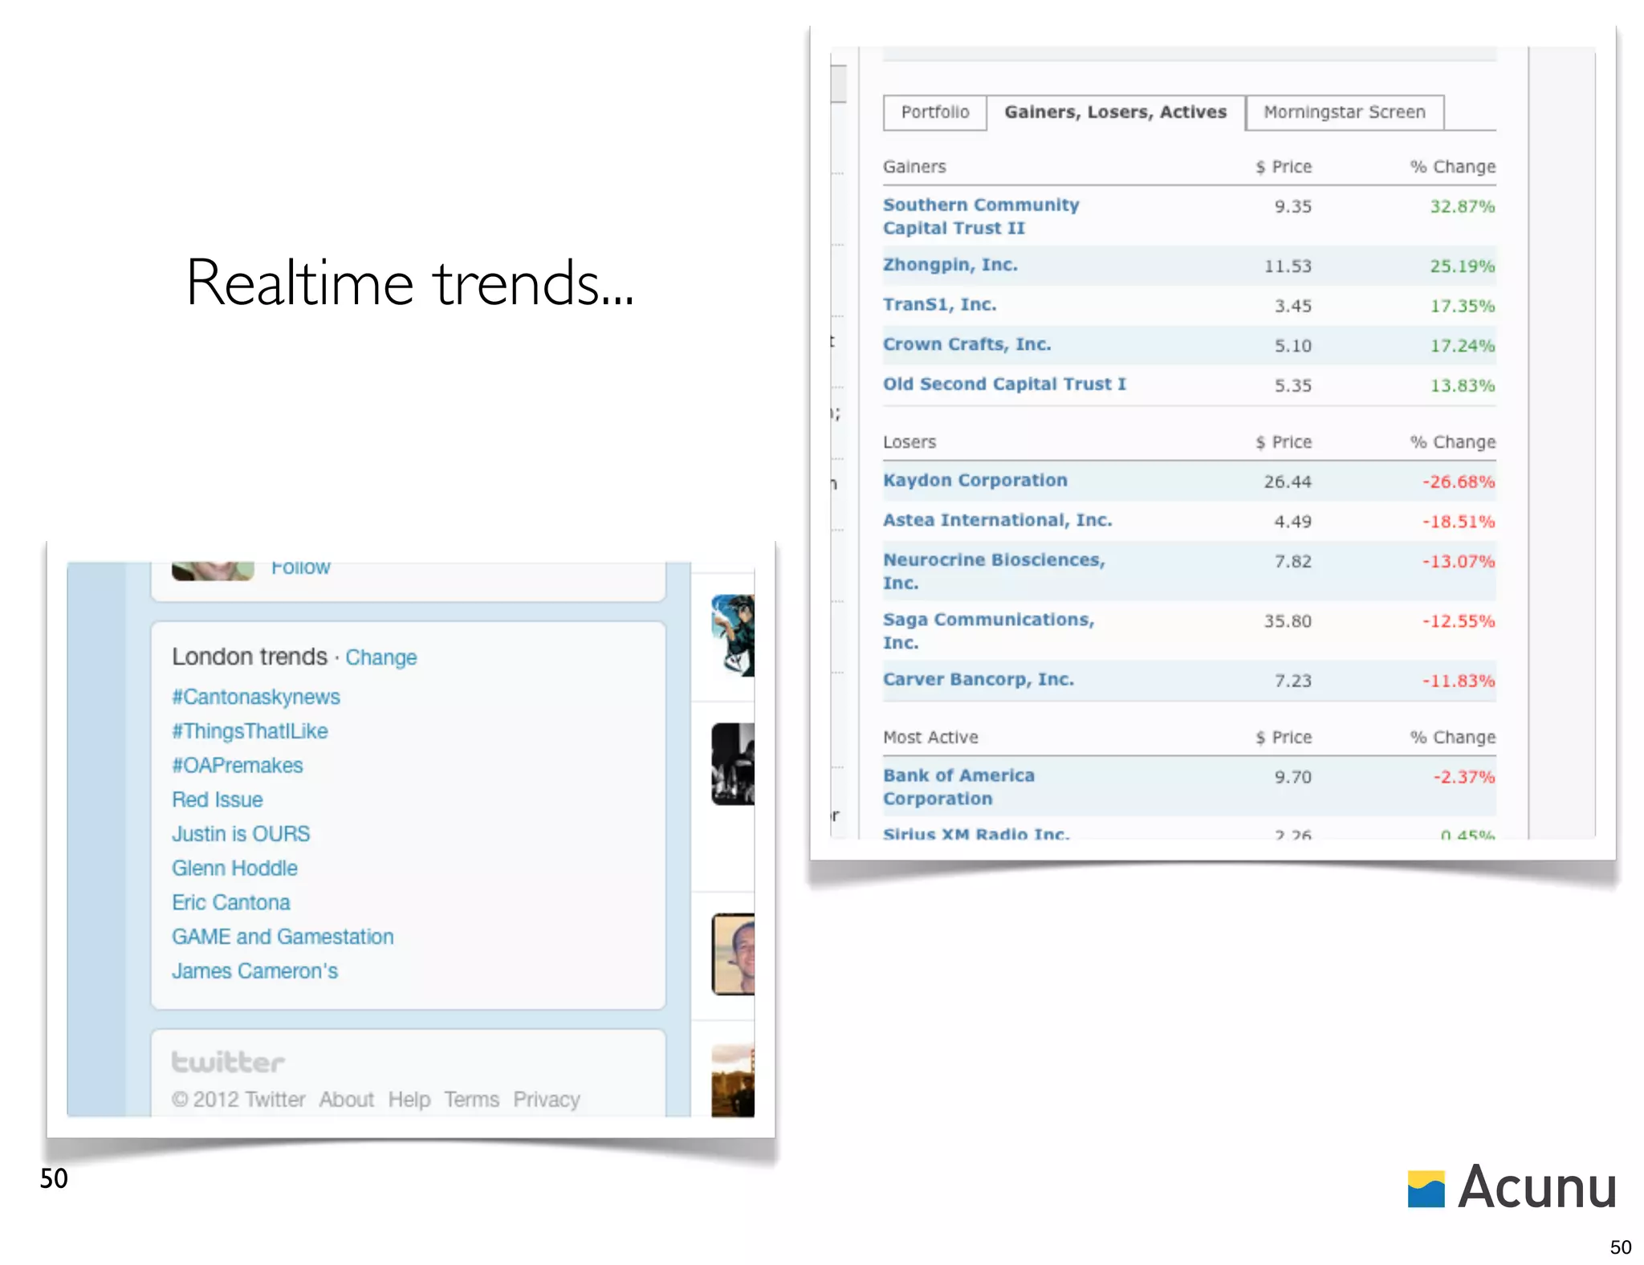Open the TranS1, Inc. stock link
Image resolution: width=1644 pixels, height=1265 pixels.
pyautogui.click(x=940, y=305)
